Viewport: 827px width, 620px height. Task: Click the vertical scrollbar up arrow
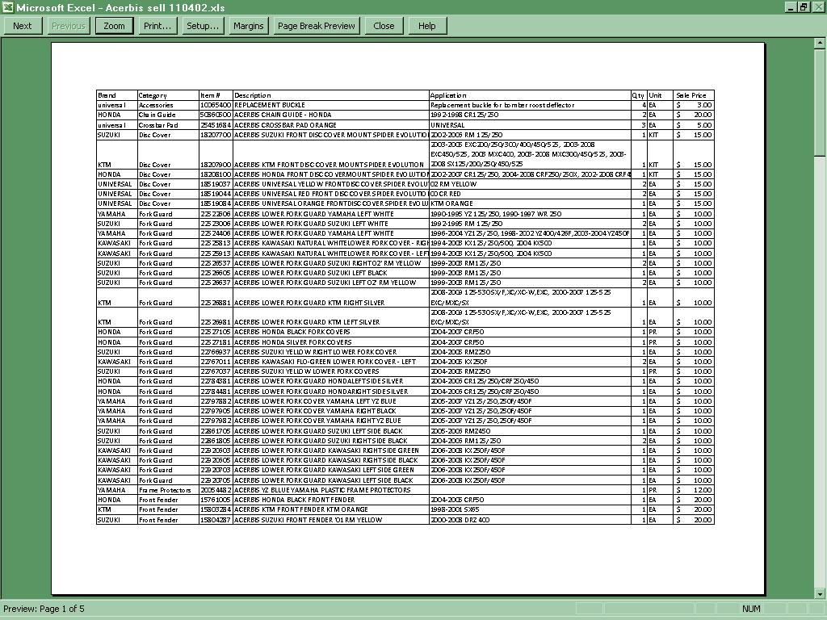click(820, 44)
